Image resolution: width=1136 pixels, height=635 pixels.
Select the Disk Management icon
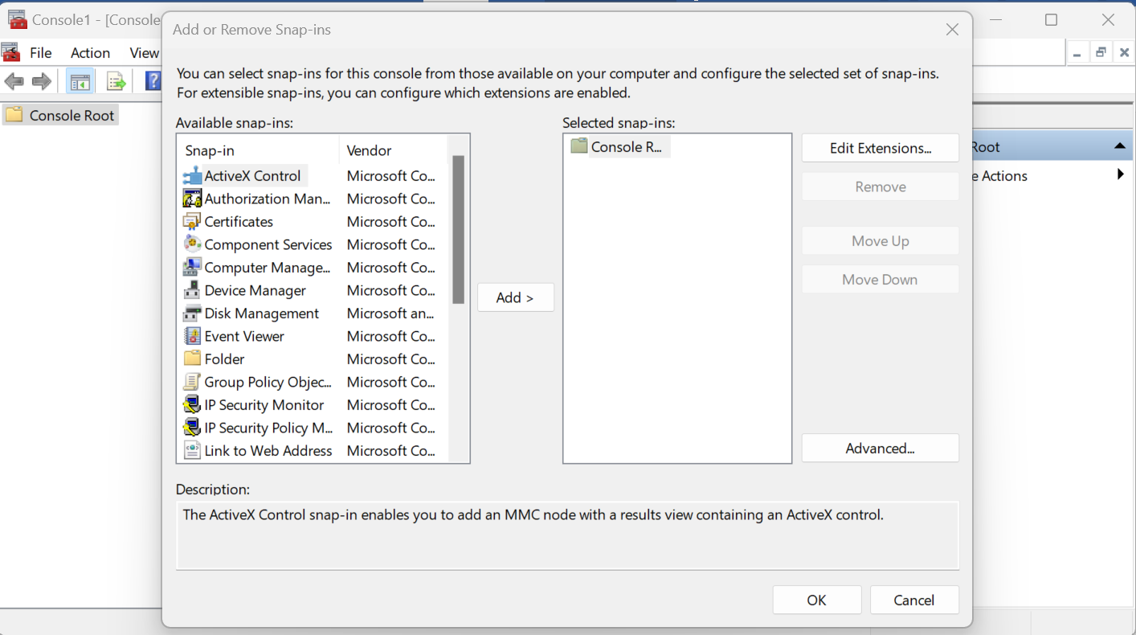coord(192,313)
